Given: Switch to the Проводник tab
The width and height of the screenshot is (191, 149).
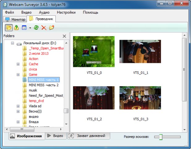Looking at the screenshot, I should (x=41, y=19).
